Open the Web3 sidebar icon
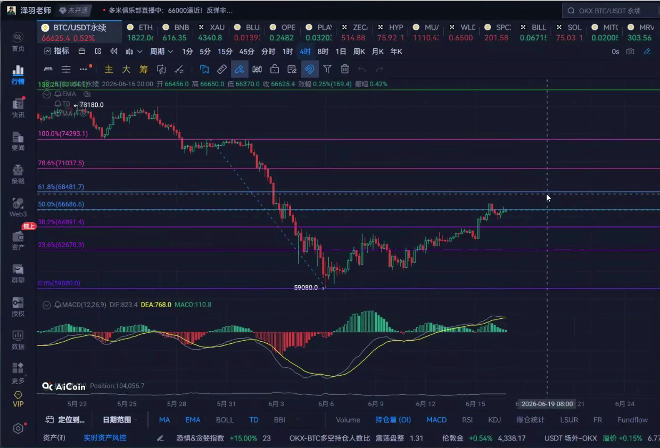The width and height of the screenshot is (660, 448). click(x=18, y=207)
